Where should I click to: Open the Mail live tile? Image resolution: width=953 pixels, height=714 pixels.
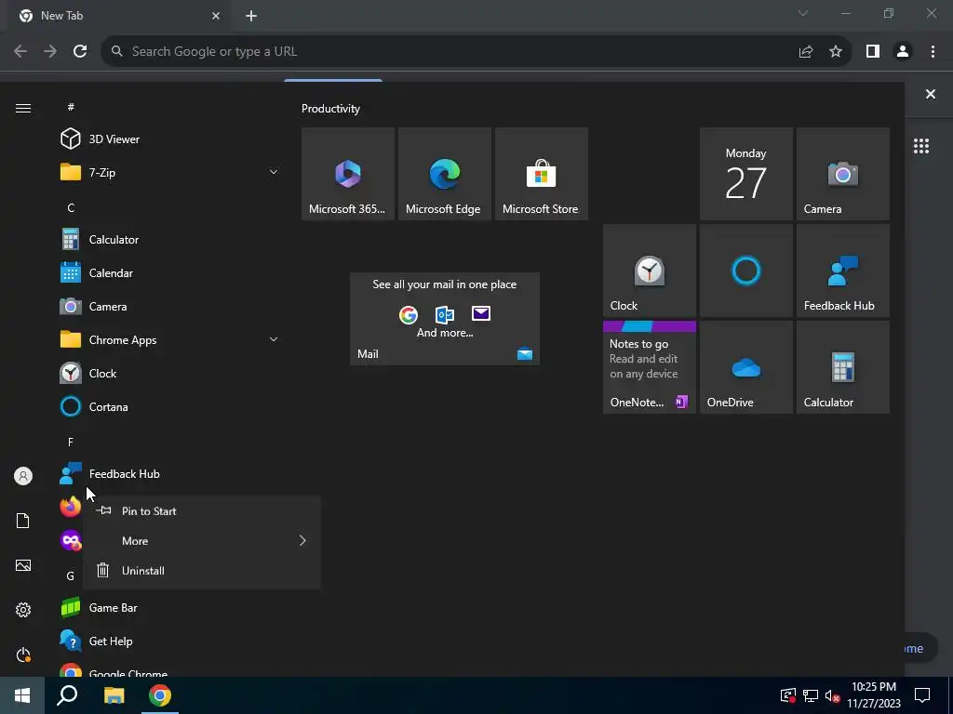(444, 319)
